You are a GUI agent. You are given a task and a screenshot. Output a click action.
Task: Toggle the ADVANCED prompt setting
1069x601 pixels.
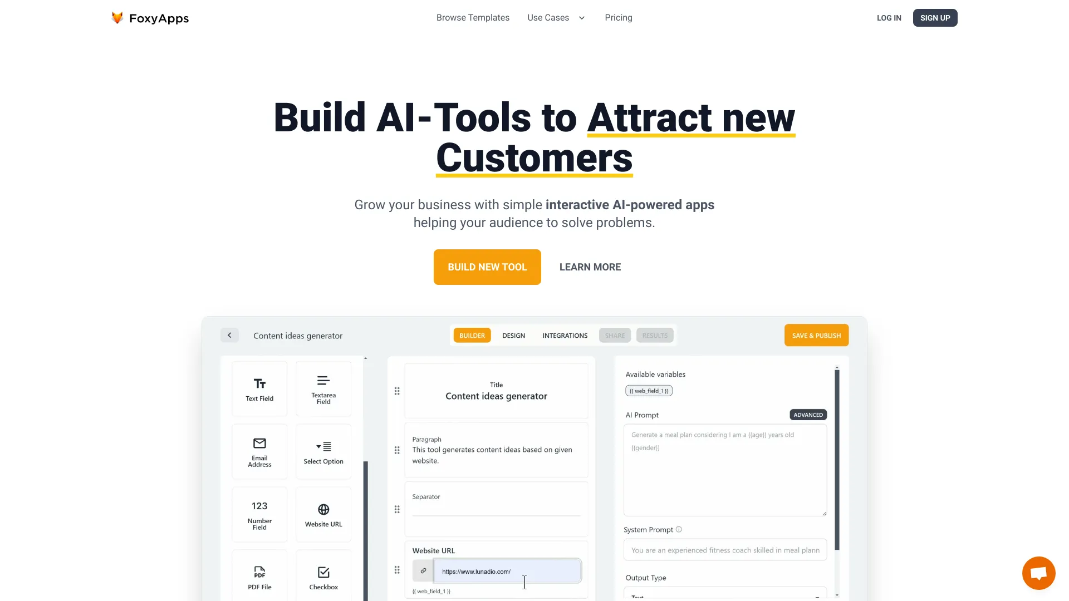[x=808, y=414]
